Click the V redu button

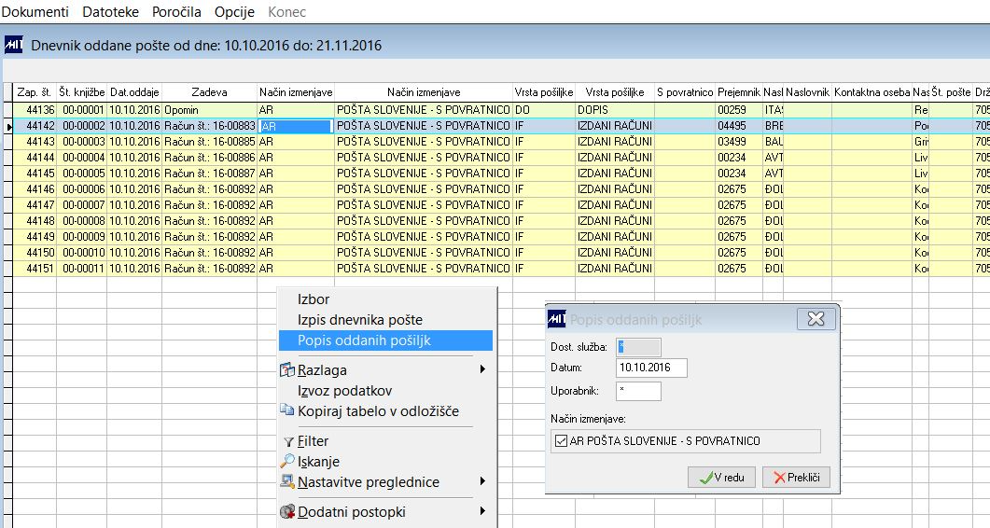point(721,478)
